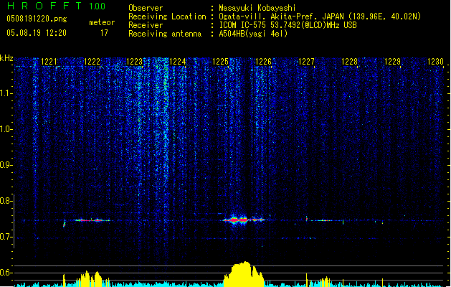The image size is (451, 287).
Task: Click the 1224 time marker
Action: tap(178, 62)
